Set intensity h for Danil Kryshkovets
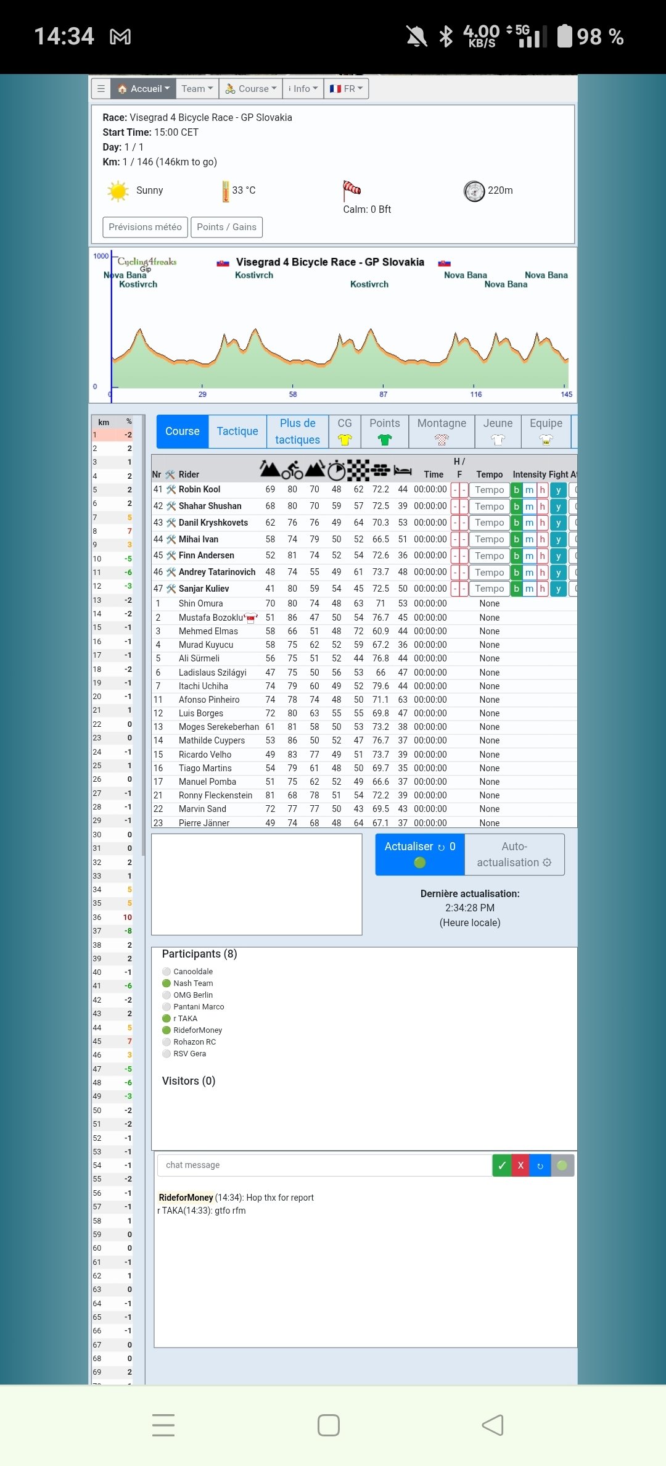 click(x=543, y=523)
